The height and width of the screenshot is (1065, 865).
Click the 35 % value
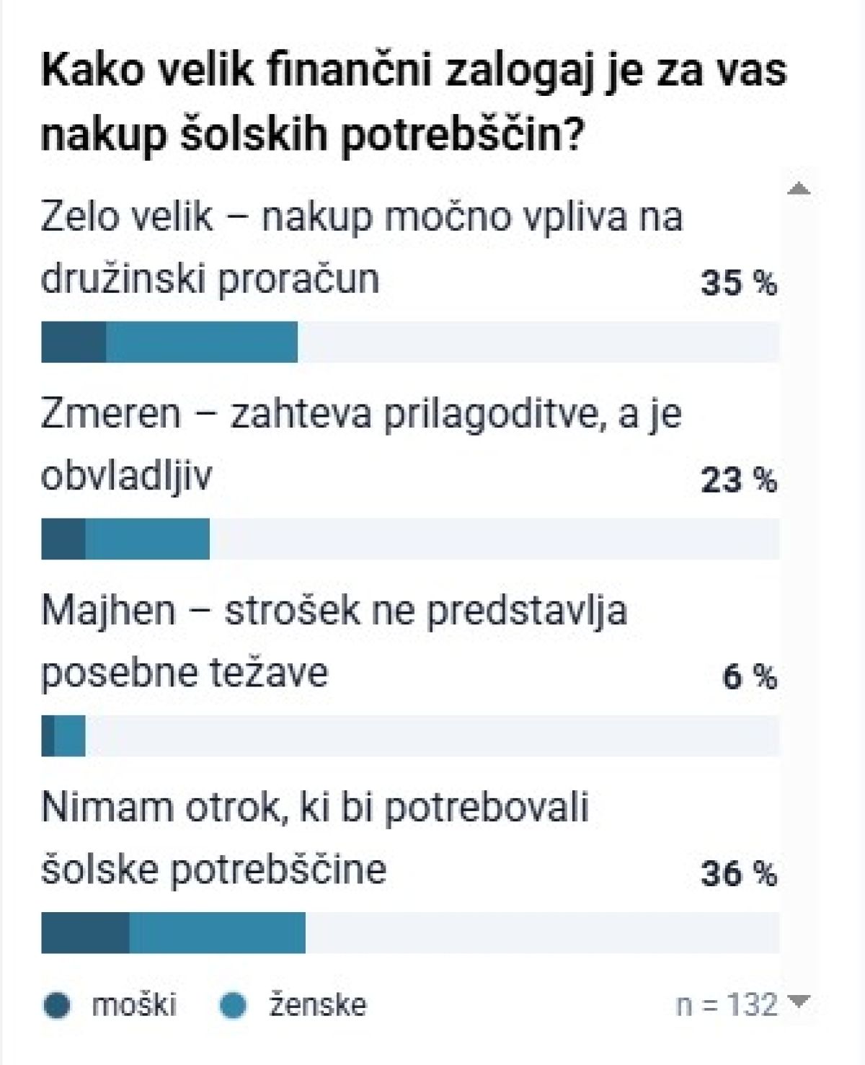[x=740, y=283]
